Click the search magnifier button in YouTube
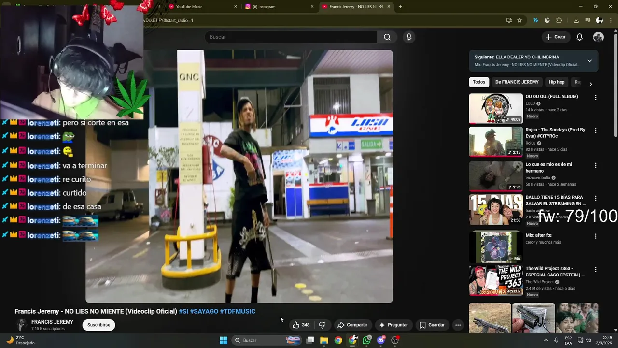 point(387,37)
